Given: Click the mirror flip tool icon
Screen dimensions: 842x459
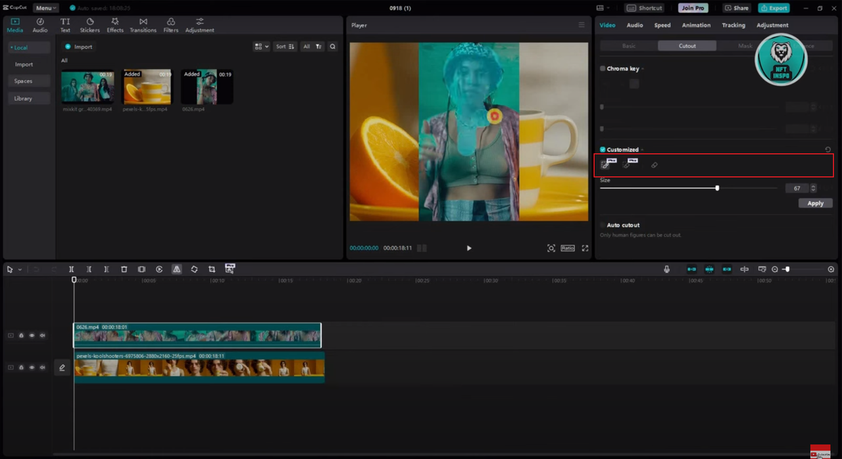Looking at the screenshot, I should [x=177, y=270].
